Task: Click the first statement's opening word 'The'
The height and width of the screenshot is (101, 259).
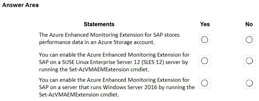Action: tap(43, 35)
